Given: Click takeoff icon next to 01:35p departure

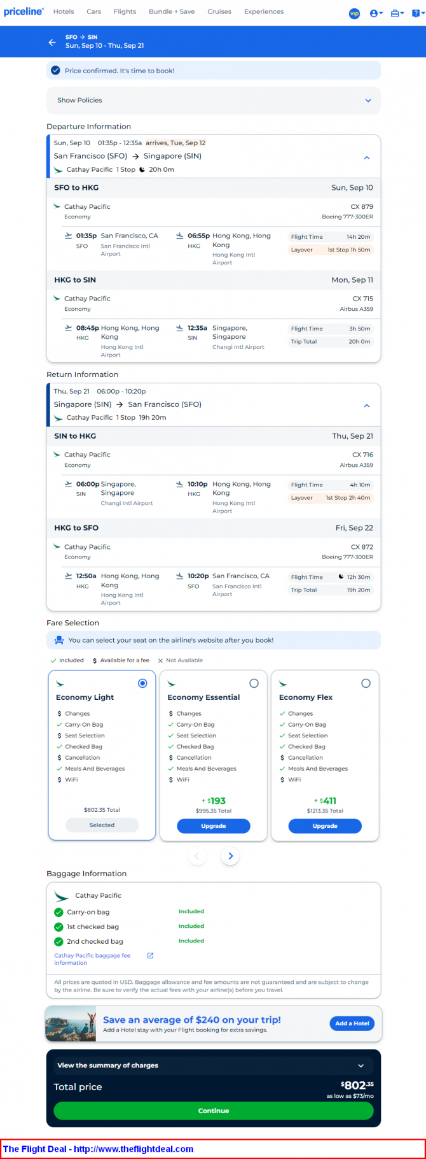Looking at the screenshot, I should coord(69,236).
